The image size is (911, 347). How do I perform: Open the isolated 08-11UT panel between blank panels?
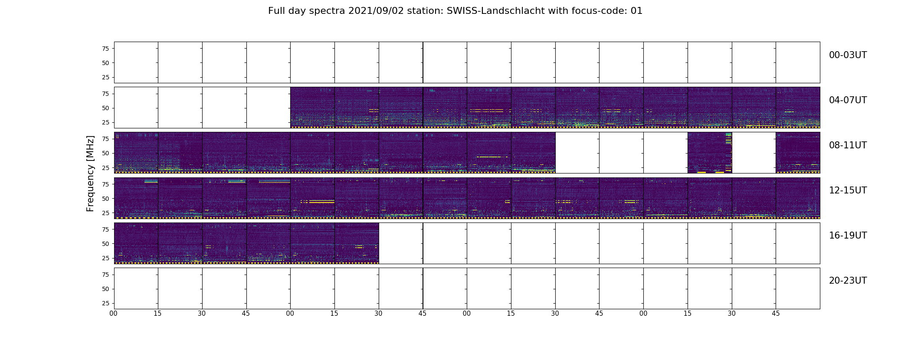(x=710, y=153)
